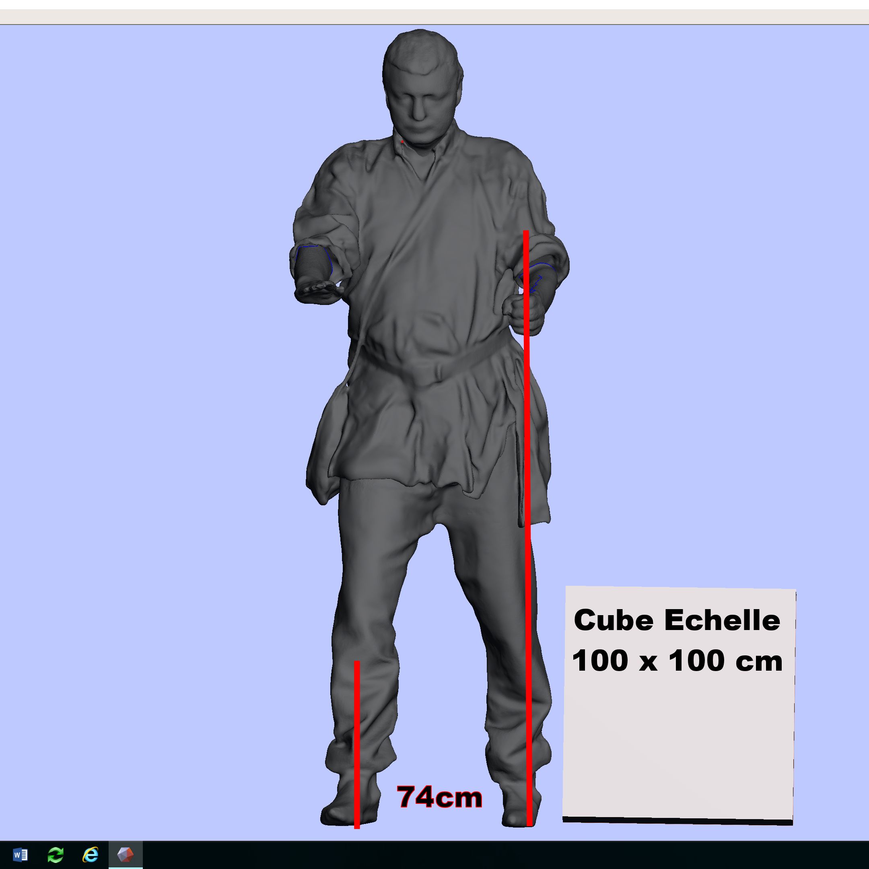Click the 'Cube Echelle' text label
This screenshot has width=869, height=869.
[677, 621]
